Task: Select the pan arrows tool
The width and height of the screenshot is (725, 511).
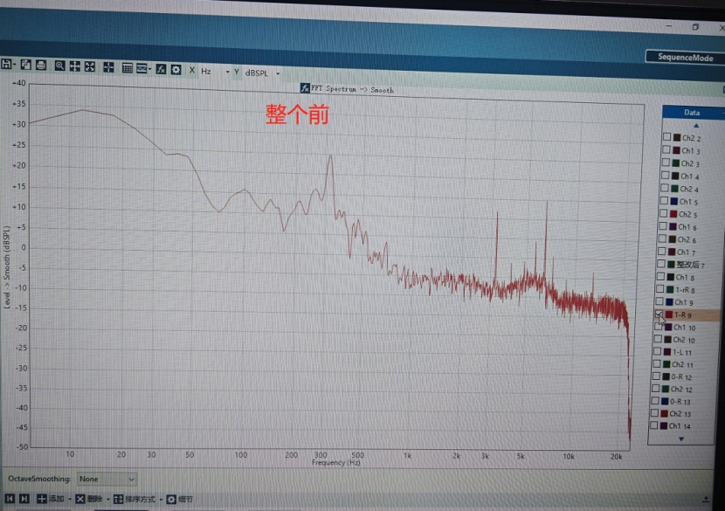Action: [x=75, y=66]
